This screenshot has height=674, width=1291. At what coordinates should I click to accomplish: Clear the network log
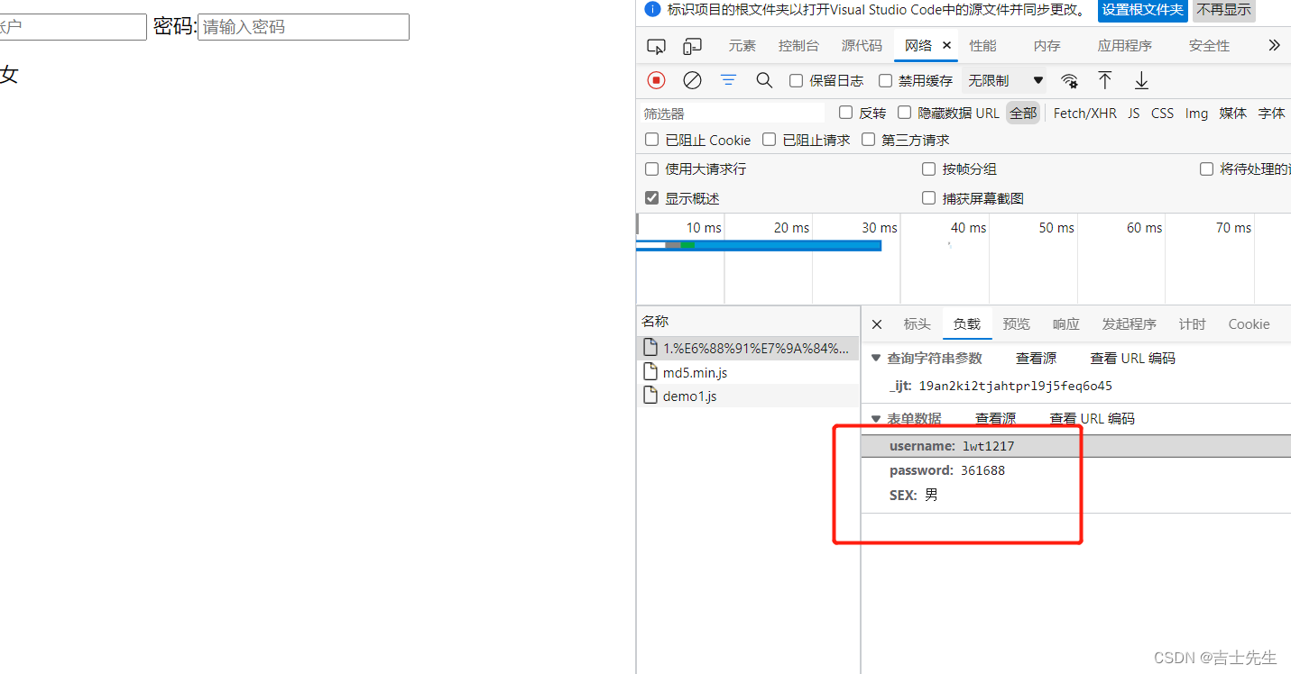click(692, 80)
